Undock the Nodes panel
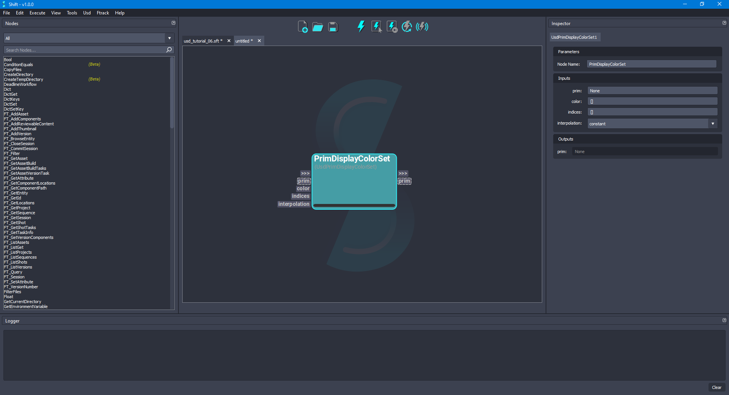Image resolution: width=729 pixels, height=395 pixels. coord(174,23)
